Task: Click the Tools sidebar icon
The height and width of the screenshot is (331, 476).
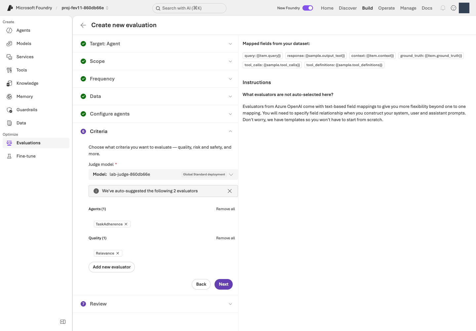Action: (x=9, y=70)
